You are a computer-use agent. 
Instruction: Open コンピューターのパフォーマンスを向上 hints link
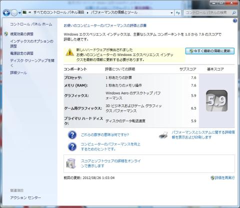coord(110,146)
